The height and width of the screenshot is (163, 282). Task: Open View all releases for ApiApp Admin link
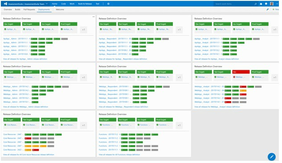[25, 59]
